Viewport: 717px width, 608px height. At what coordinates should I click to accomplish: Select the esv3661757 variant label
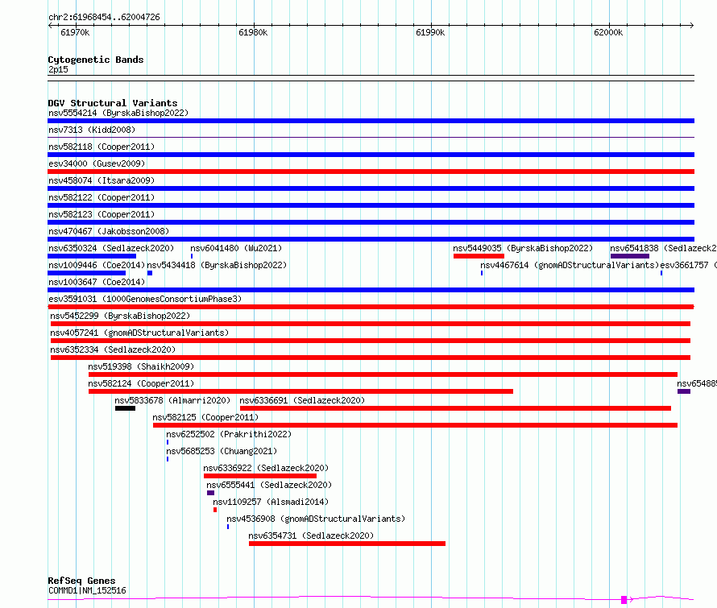click(x=688, y=265)
